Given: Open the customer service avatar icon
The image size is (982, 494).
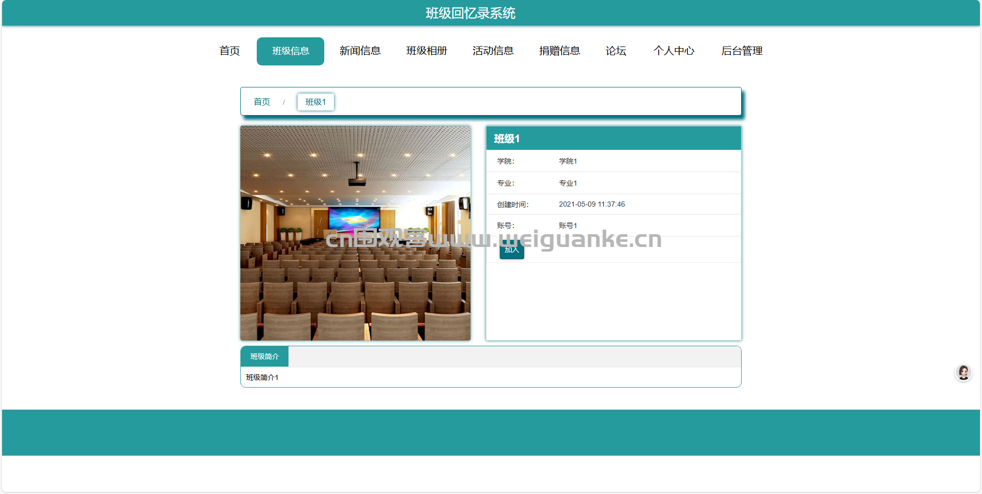Looking at the screenshot, I should tap(964, 372).
